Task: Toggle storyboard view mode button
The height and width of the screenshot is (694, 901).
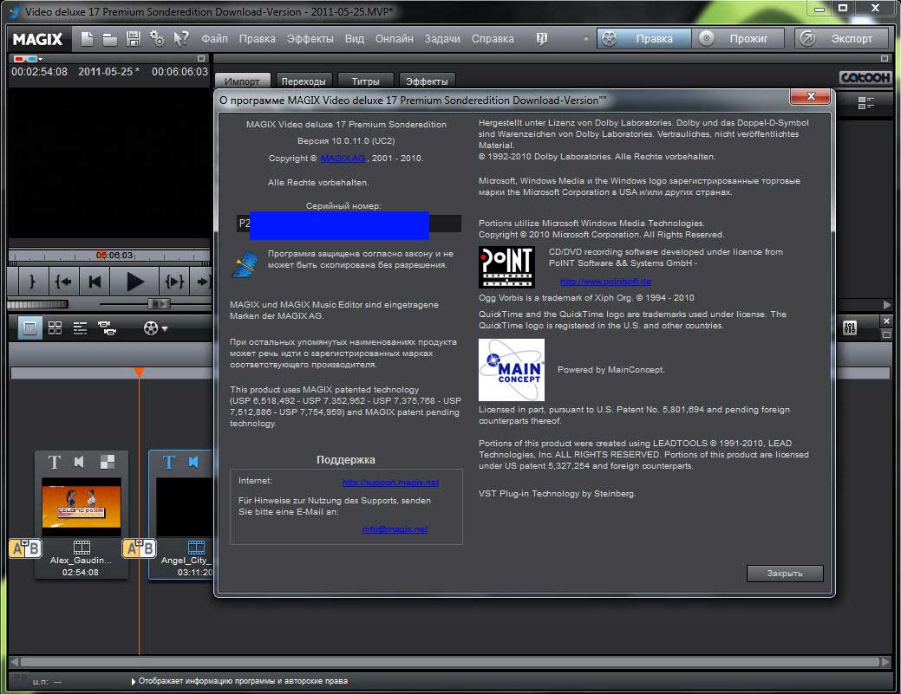Action: (x=29, y=328)
